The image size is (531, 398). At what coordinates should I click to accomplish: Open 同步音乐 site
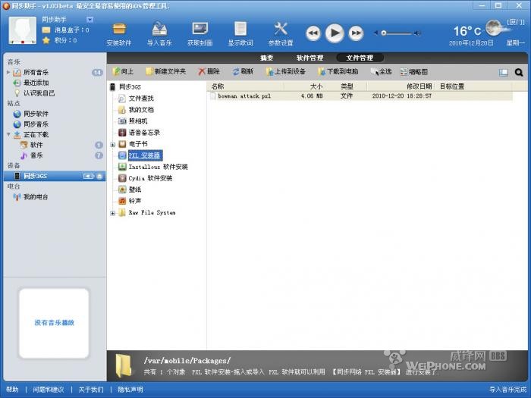point(36,124)
